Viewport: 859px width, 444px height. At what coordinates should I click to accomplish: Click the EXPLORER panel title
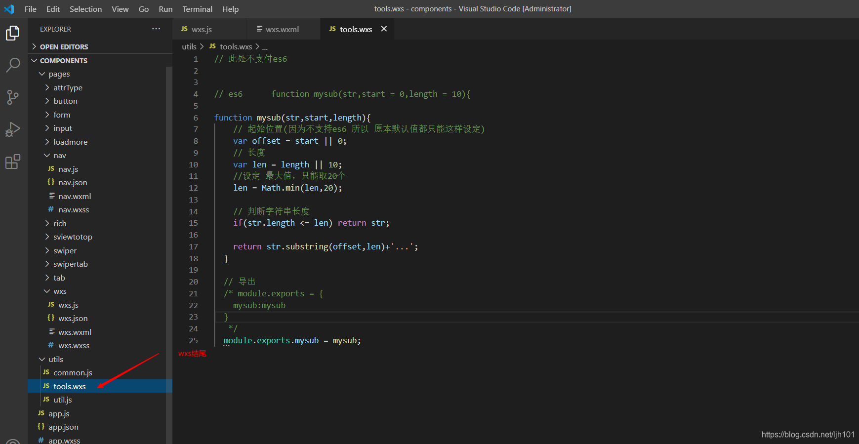click(55, 29)
